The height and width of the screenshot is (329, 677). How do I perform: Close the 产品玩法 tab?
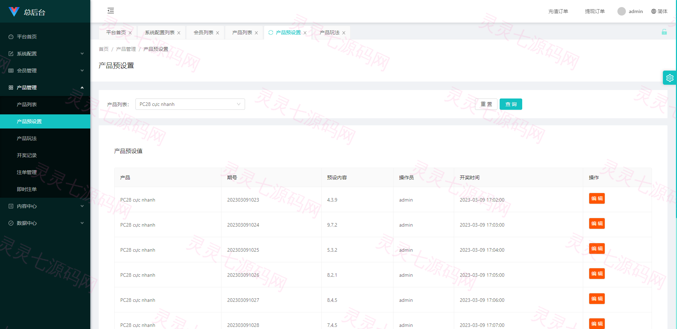[x=344, y=33]
